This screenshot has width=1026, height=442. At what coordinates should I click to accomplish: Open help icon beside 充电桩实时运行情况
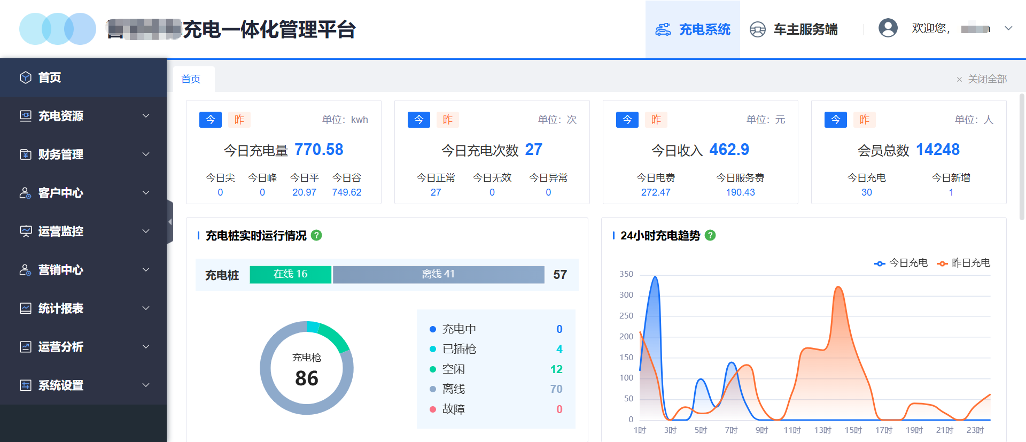pyautogui.click(x=316, y=235)
